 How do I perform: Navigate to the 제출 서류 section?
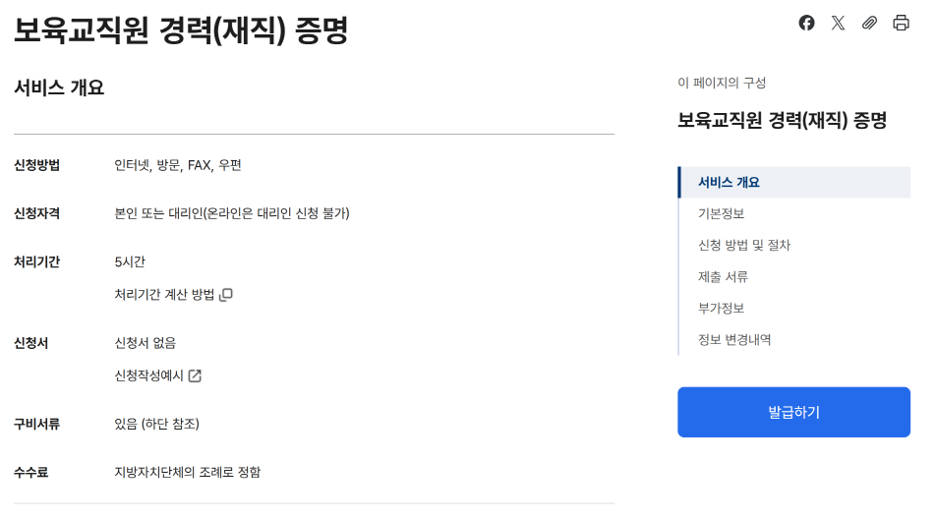(723, 276)
